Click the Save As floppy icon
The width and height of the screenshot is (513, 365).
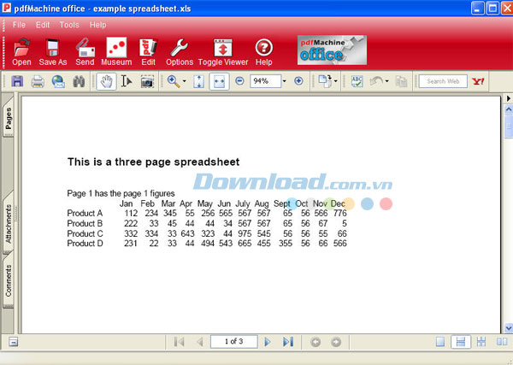51,51
